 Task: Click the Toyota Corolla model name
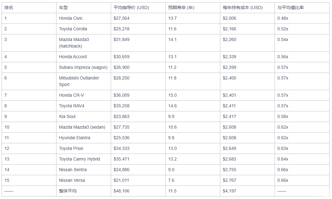click(73, 29)
